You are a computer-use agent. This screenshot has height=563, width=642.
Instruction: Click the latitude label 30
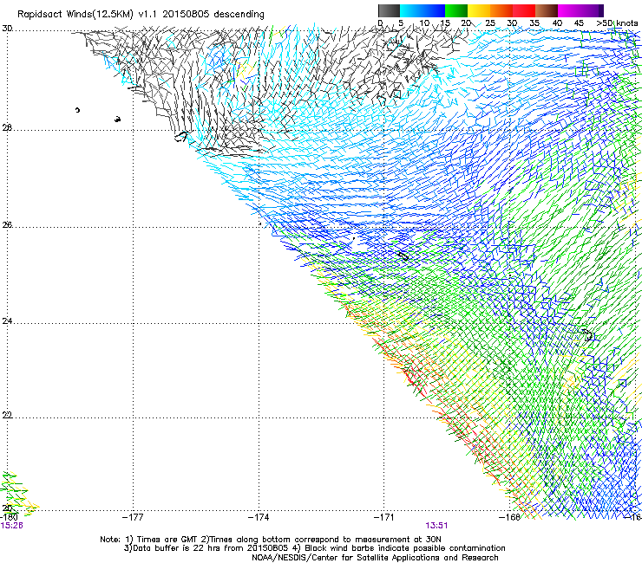click(x=7, y=29)
